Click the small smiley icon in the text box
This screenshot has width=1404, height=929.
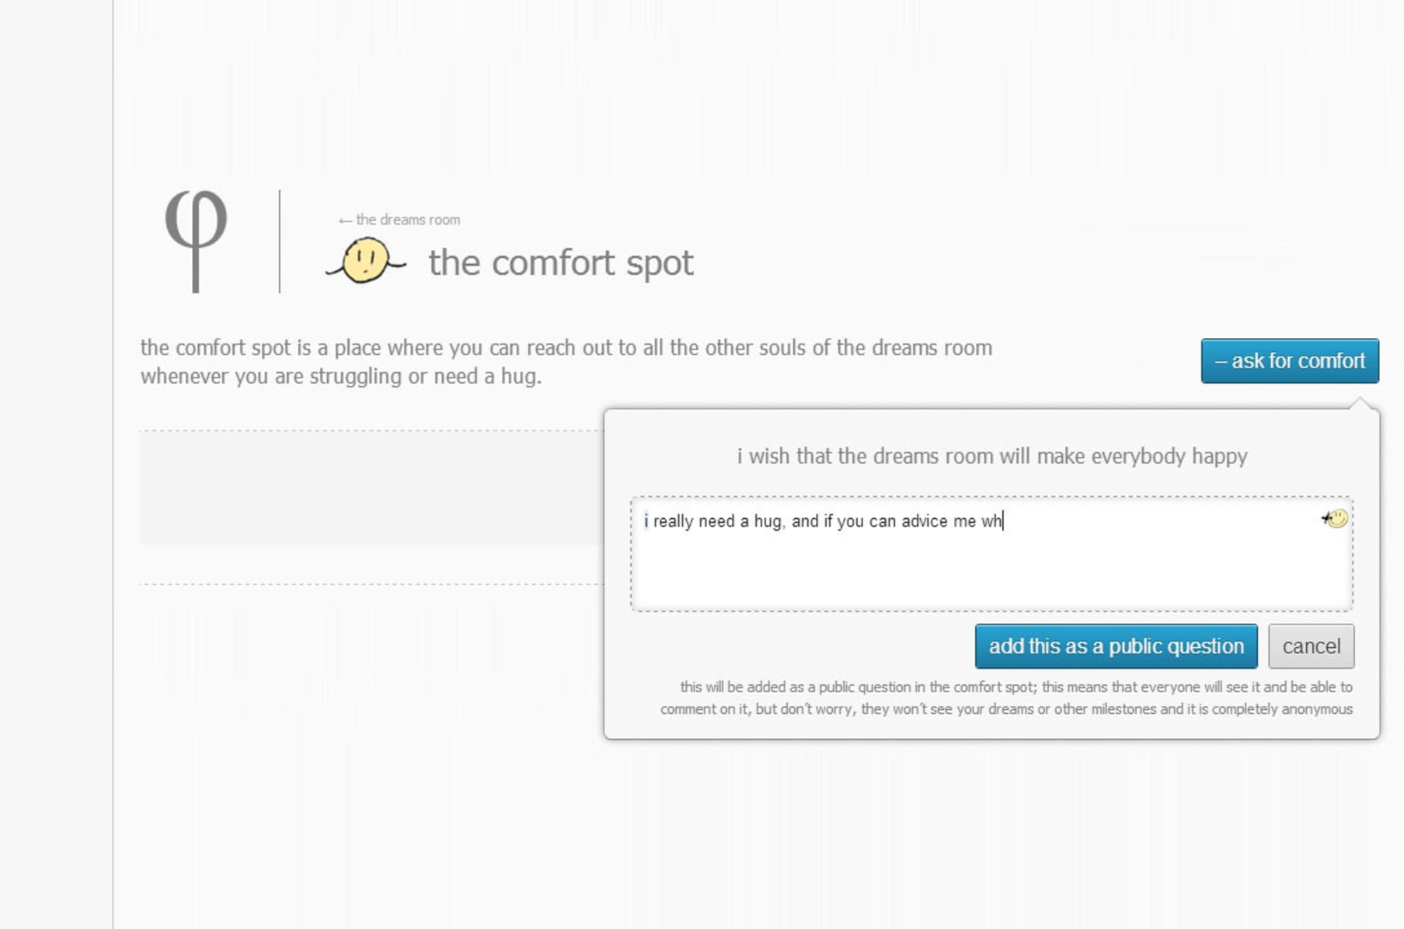pyautogui.click(x=1336, y=518)
